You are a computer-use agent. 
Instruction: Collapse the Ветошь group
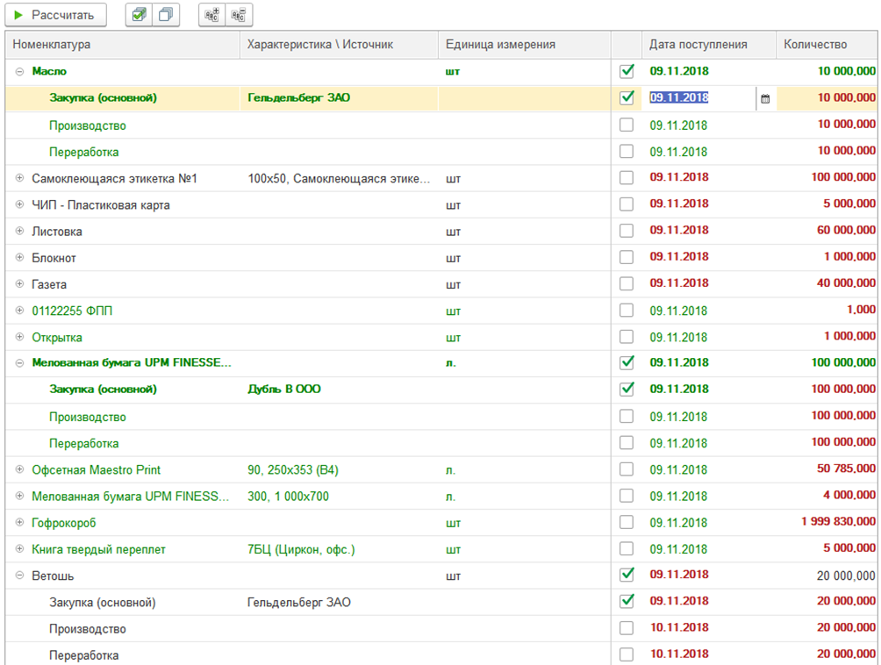pos(19,576)
